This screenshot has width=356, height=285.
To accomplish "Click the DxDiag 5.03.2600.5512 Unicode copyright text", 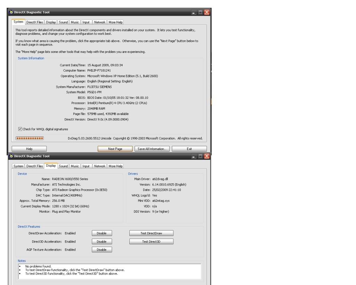I will [135, 138].
